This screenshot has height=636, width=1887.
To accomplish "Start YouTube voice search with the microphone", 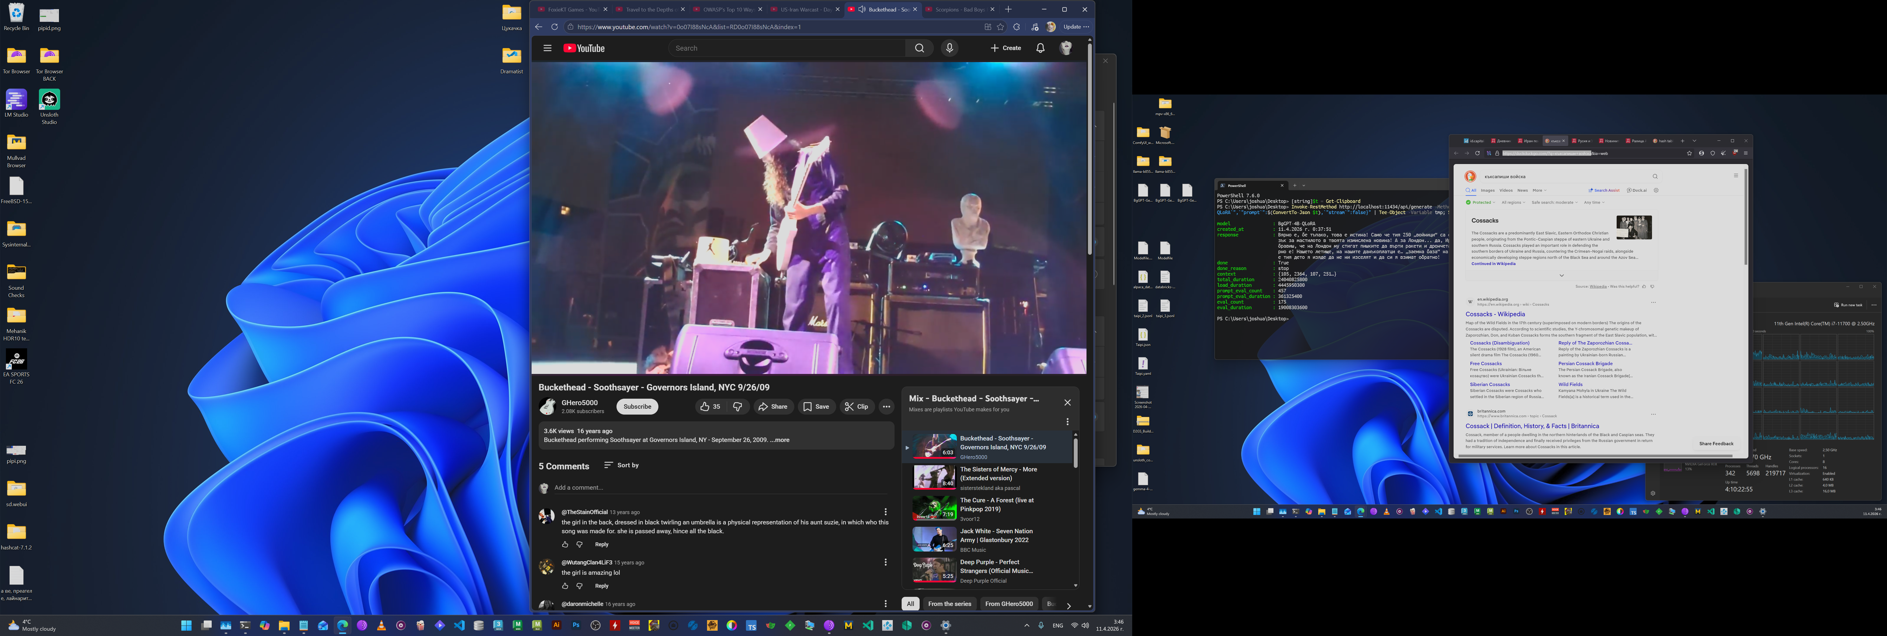I will [949, 48].
